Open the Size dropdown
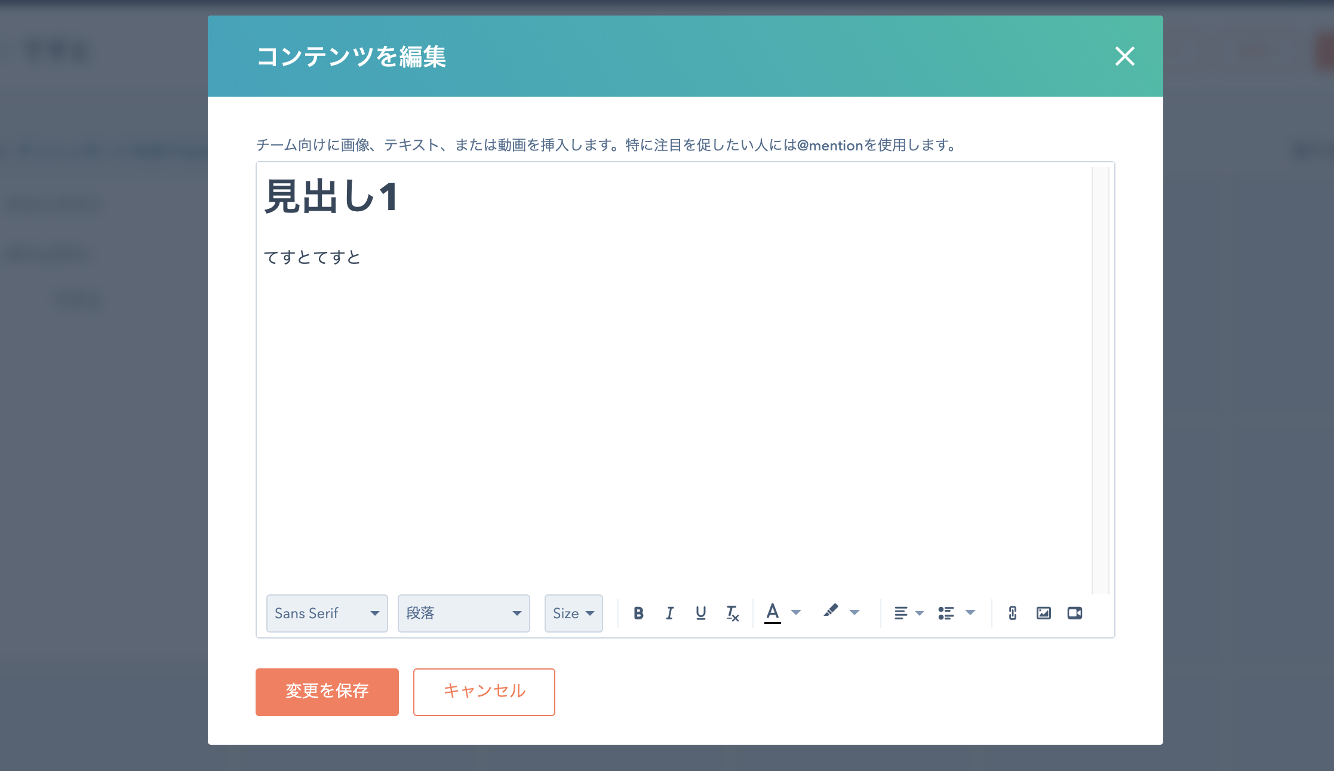Screen dimensions: 1334x771 573,613
